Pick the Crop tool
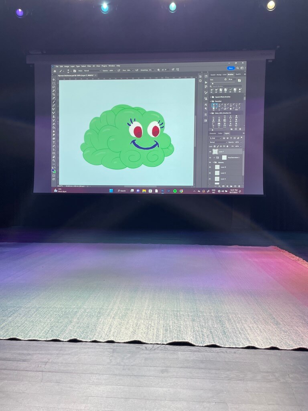This screenshot has width=308, height=411. 54,94
